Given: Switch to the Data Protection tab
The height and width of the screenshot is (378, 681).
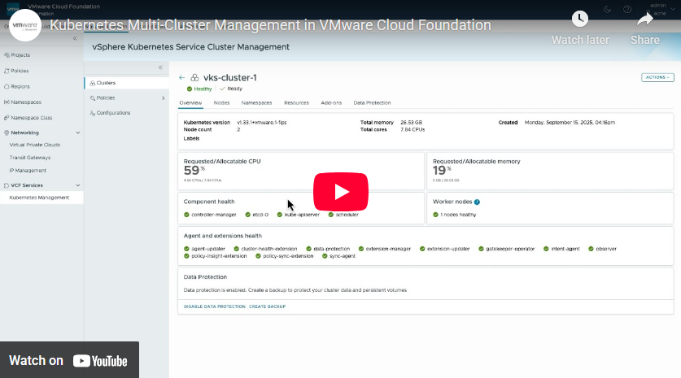Looking at the screenshot, I should [x=372, y=103].
